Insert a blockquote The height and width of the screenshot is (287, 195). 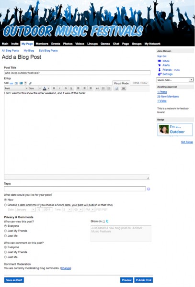[97, 88]
